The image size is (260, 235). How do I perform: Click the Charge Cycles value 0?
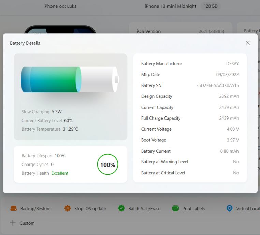click(x=52, y=164)
